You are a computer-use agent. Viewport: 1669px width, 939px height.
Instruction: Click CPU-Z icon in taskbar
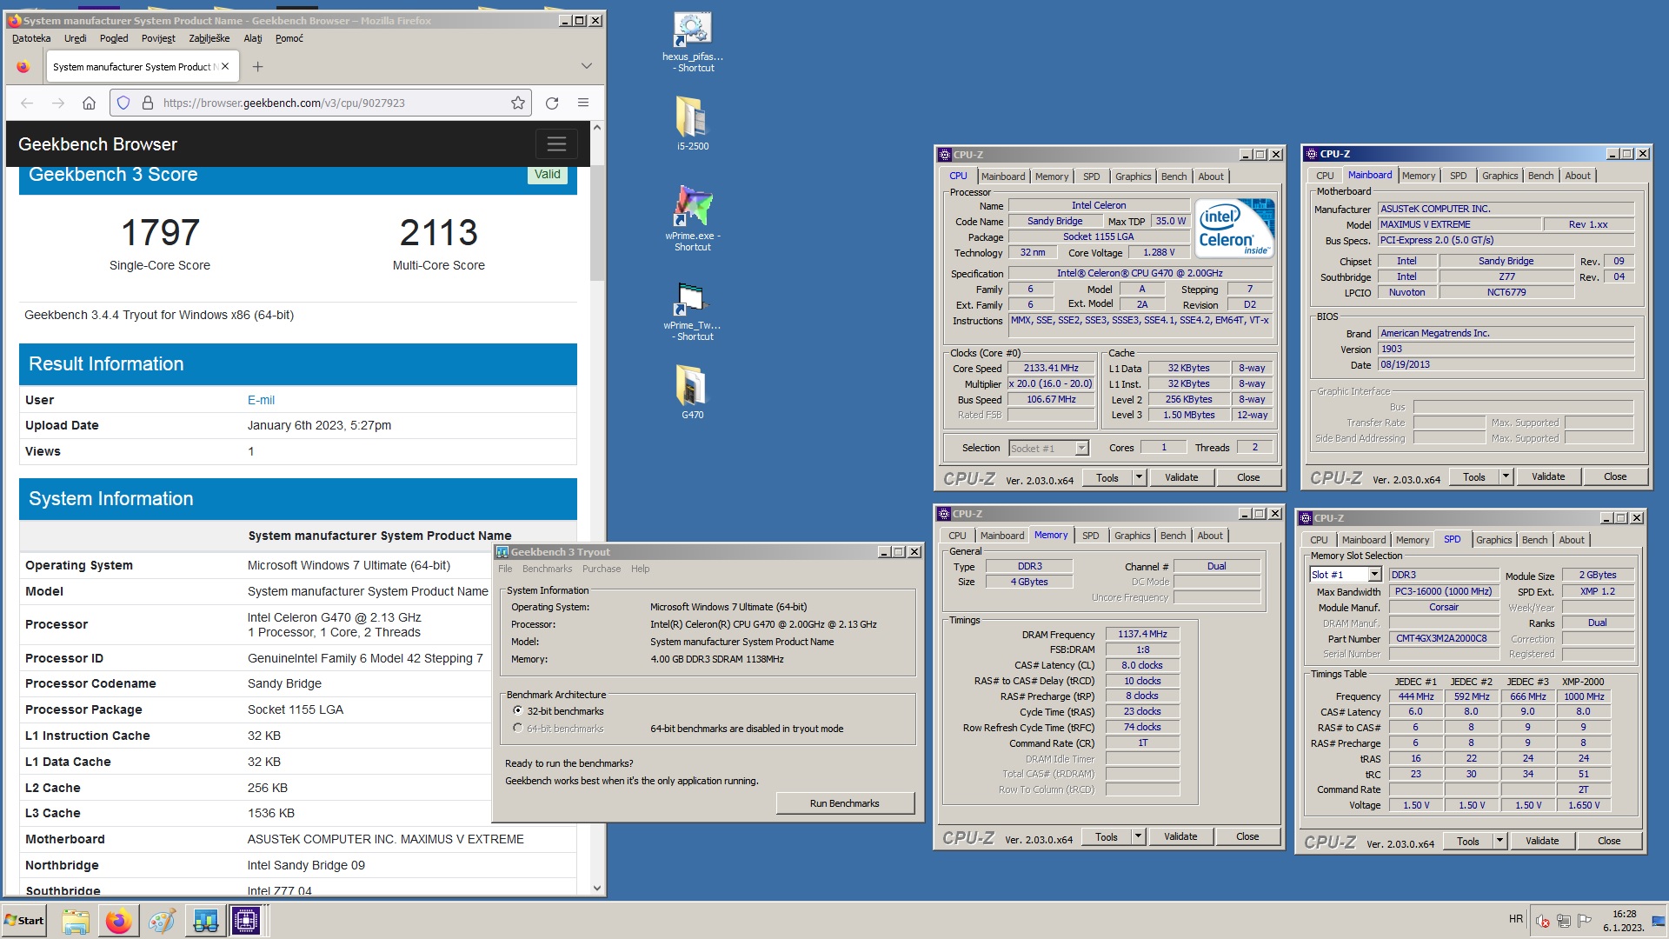point(246,921)
